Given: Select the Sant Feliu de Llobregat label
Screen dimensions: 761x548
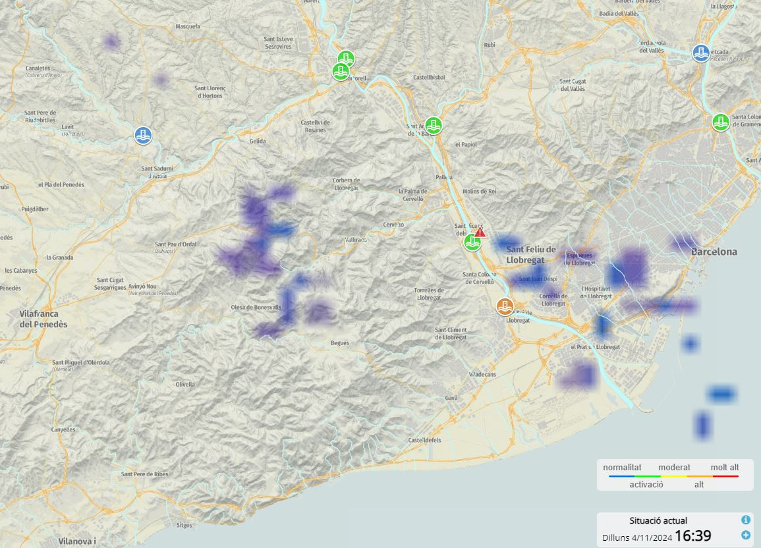Looking at the screenshot, I should [531, 255].
